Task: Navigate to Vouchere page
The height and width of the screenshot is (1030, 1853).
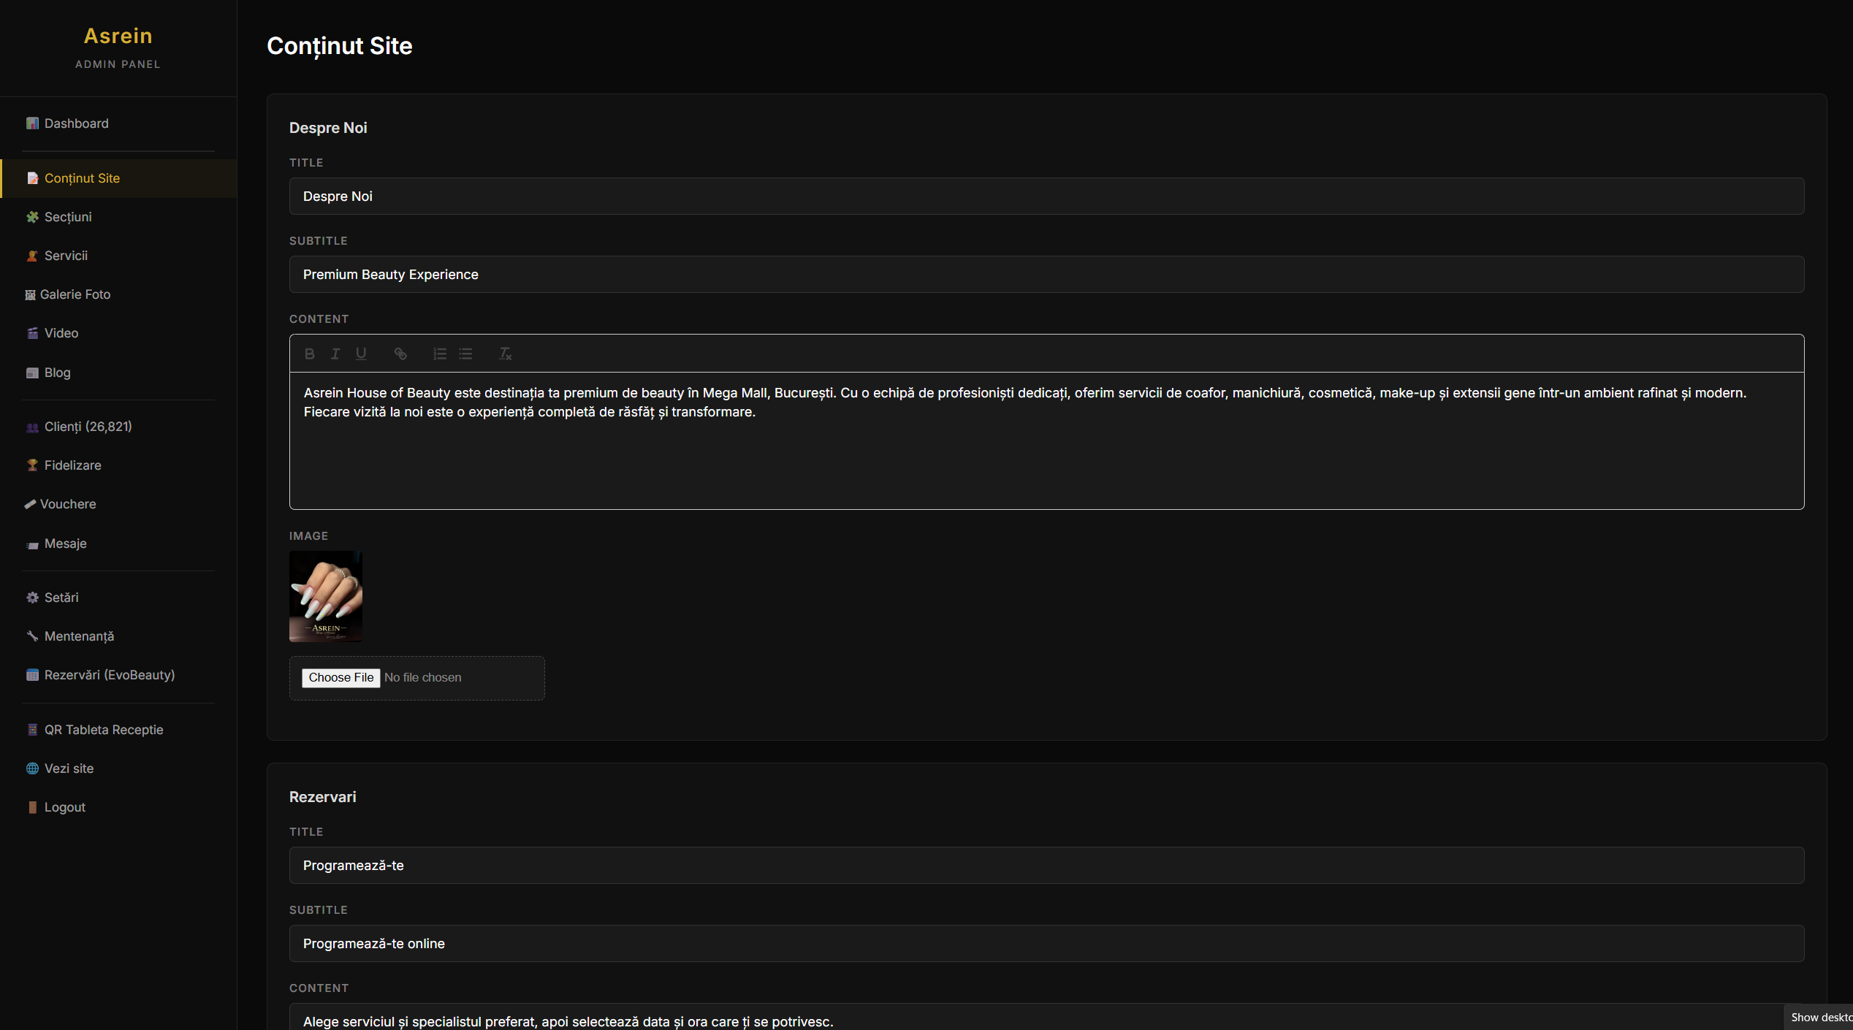Action: (x=67, y=504)
